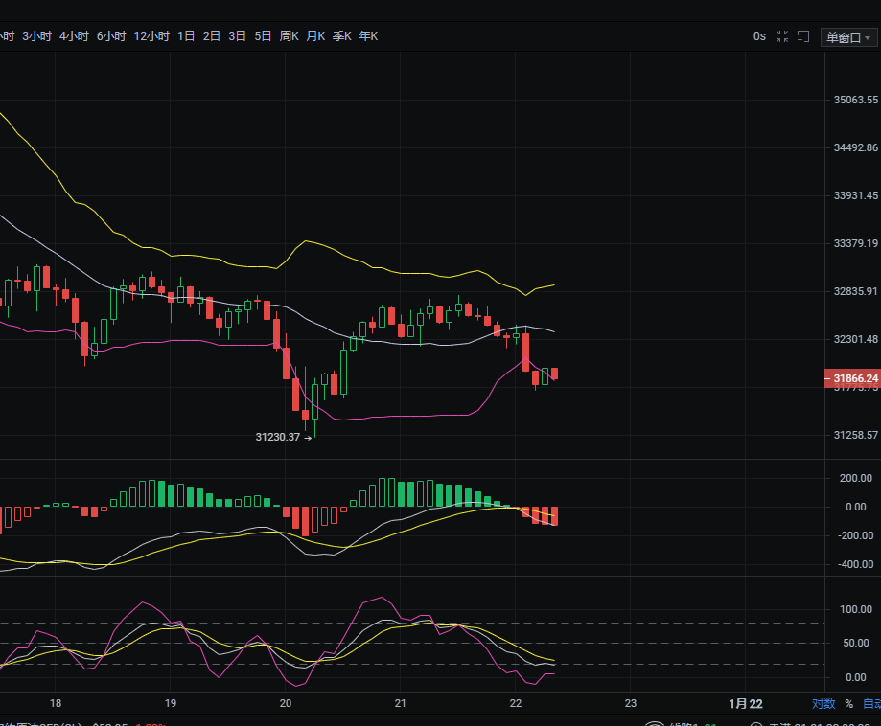This screenshot has width=881, height=726.
Task: Select the 4小时 interval tab
Action: (74, 36)
